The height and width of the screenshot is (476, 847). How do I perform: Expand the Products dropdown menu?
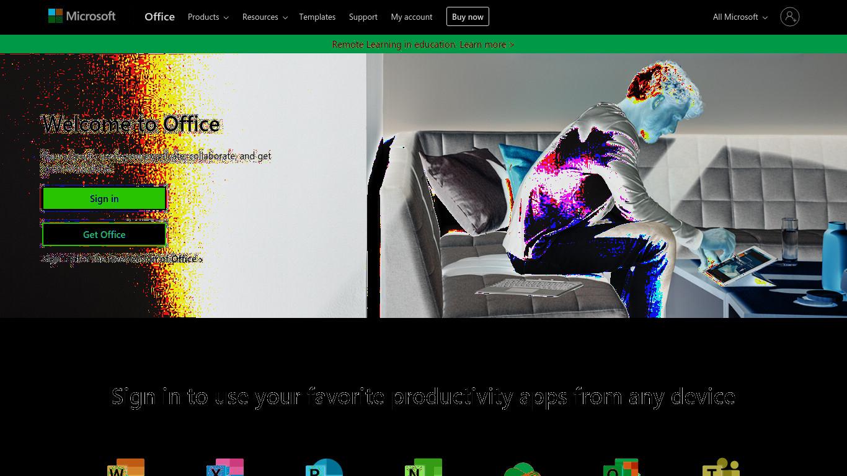(208, 17)
